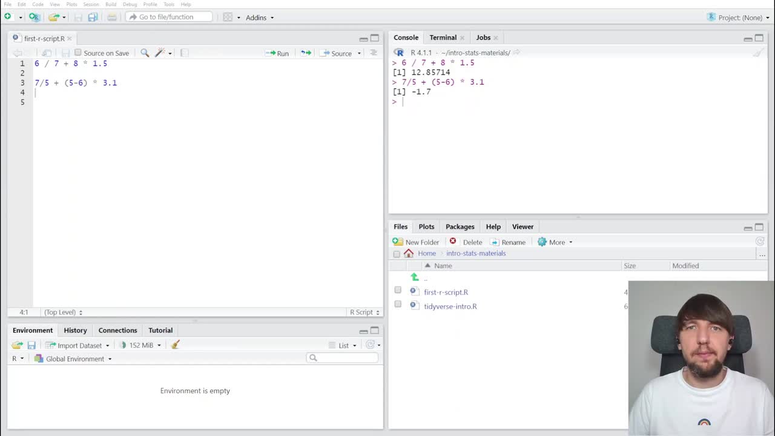Create a new file with the green plus icon

point(7,17)
